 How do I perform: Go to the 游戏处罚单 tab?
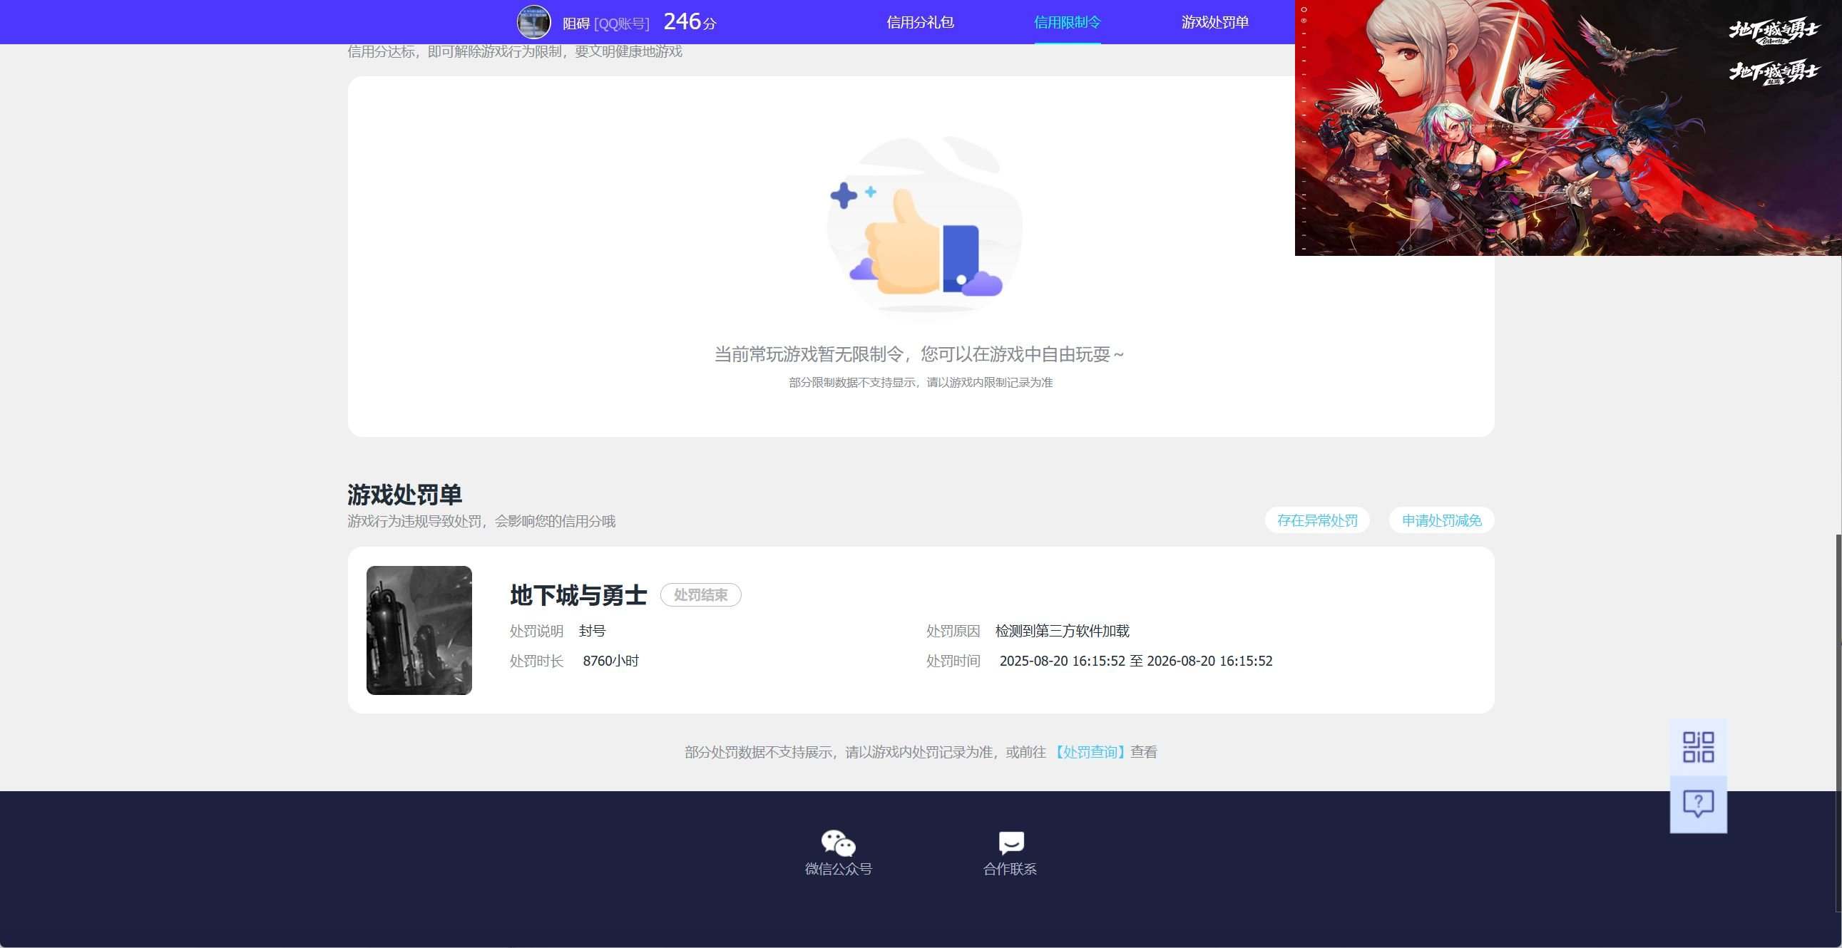tap(1215, 22)
